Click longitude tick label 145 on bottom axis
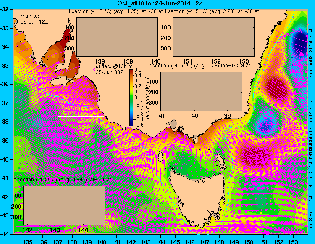 (x=175, y=241)
